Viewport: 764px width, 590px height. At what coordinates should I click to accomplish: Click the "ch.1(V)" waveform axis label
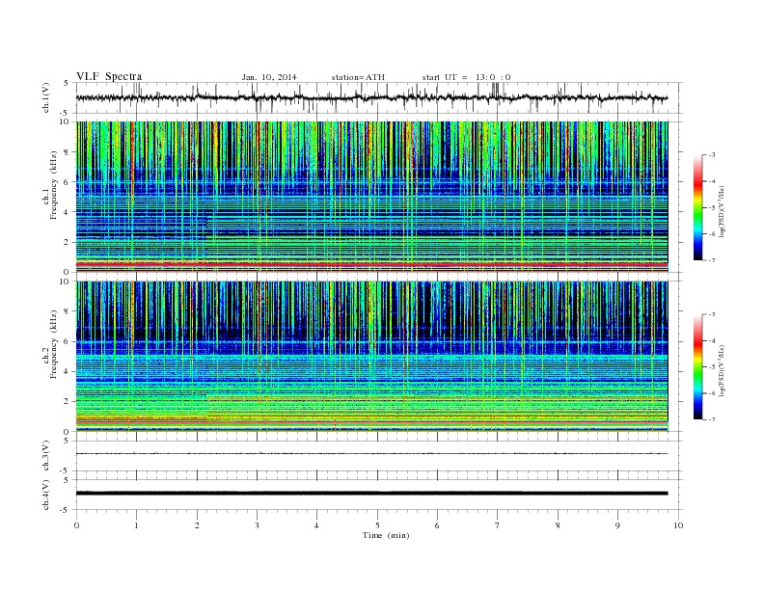[46, 97]
